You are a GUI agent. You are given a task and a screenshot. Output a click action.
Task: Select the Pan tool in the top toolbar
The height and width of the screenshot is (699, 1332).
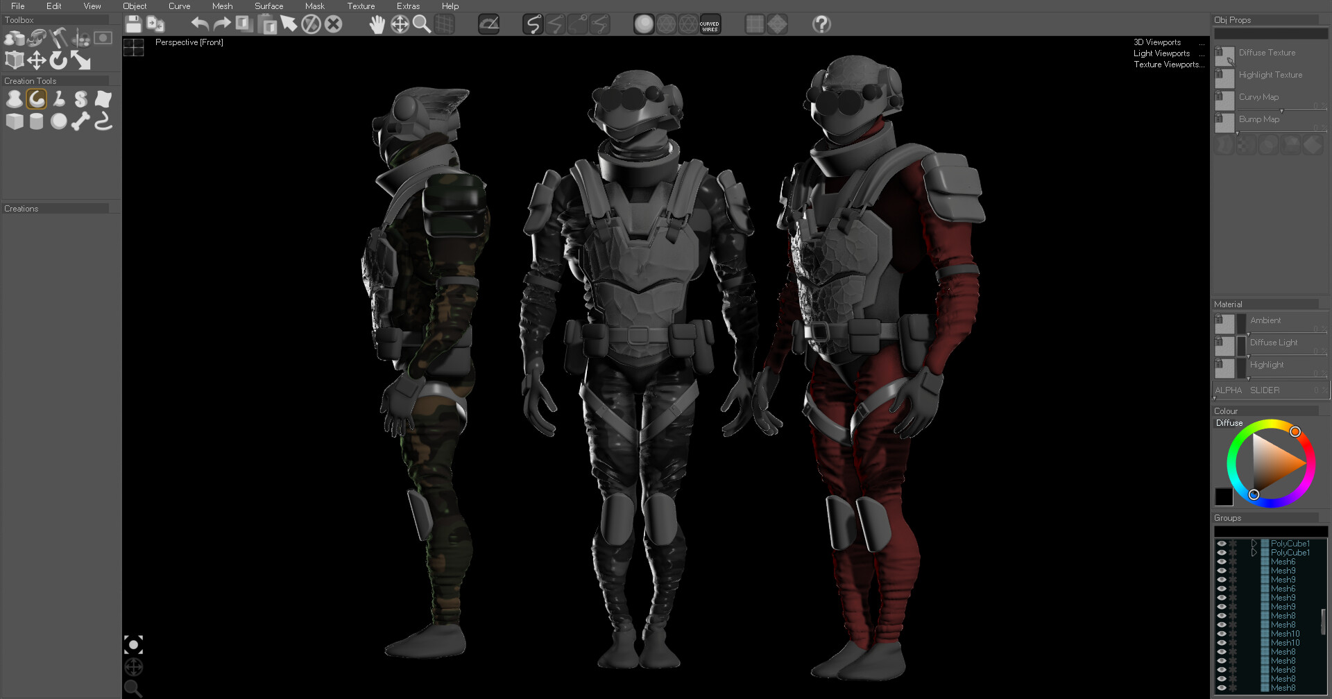[377, 24]
